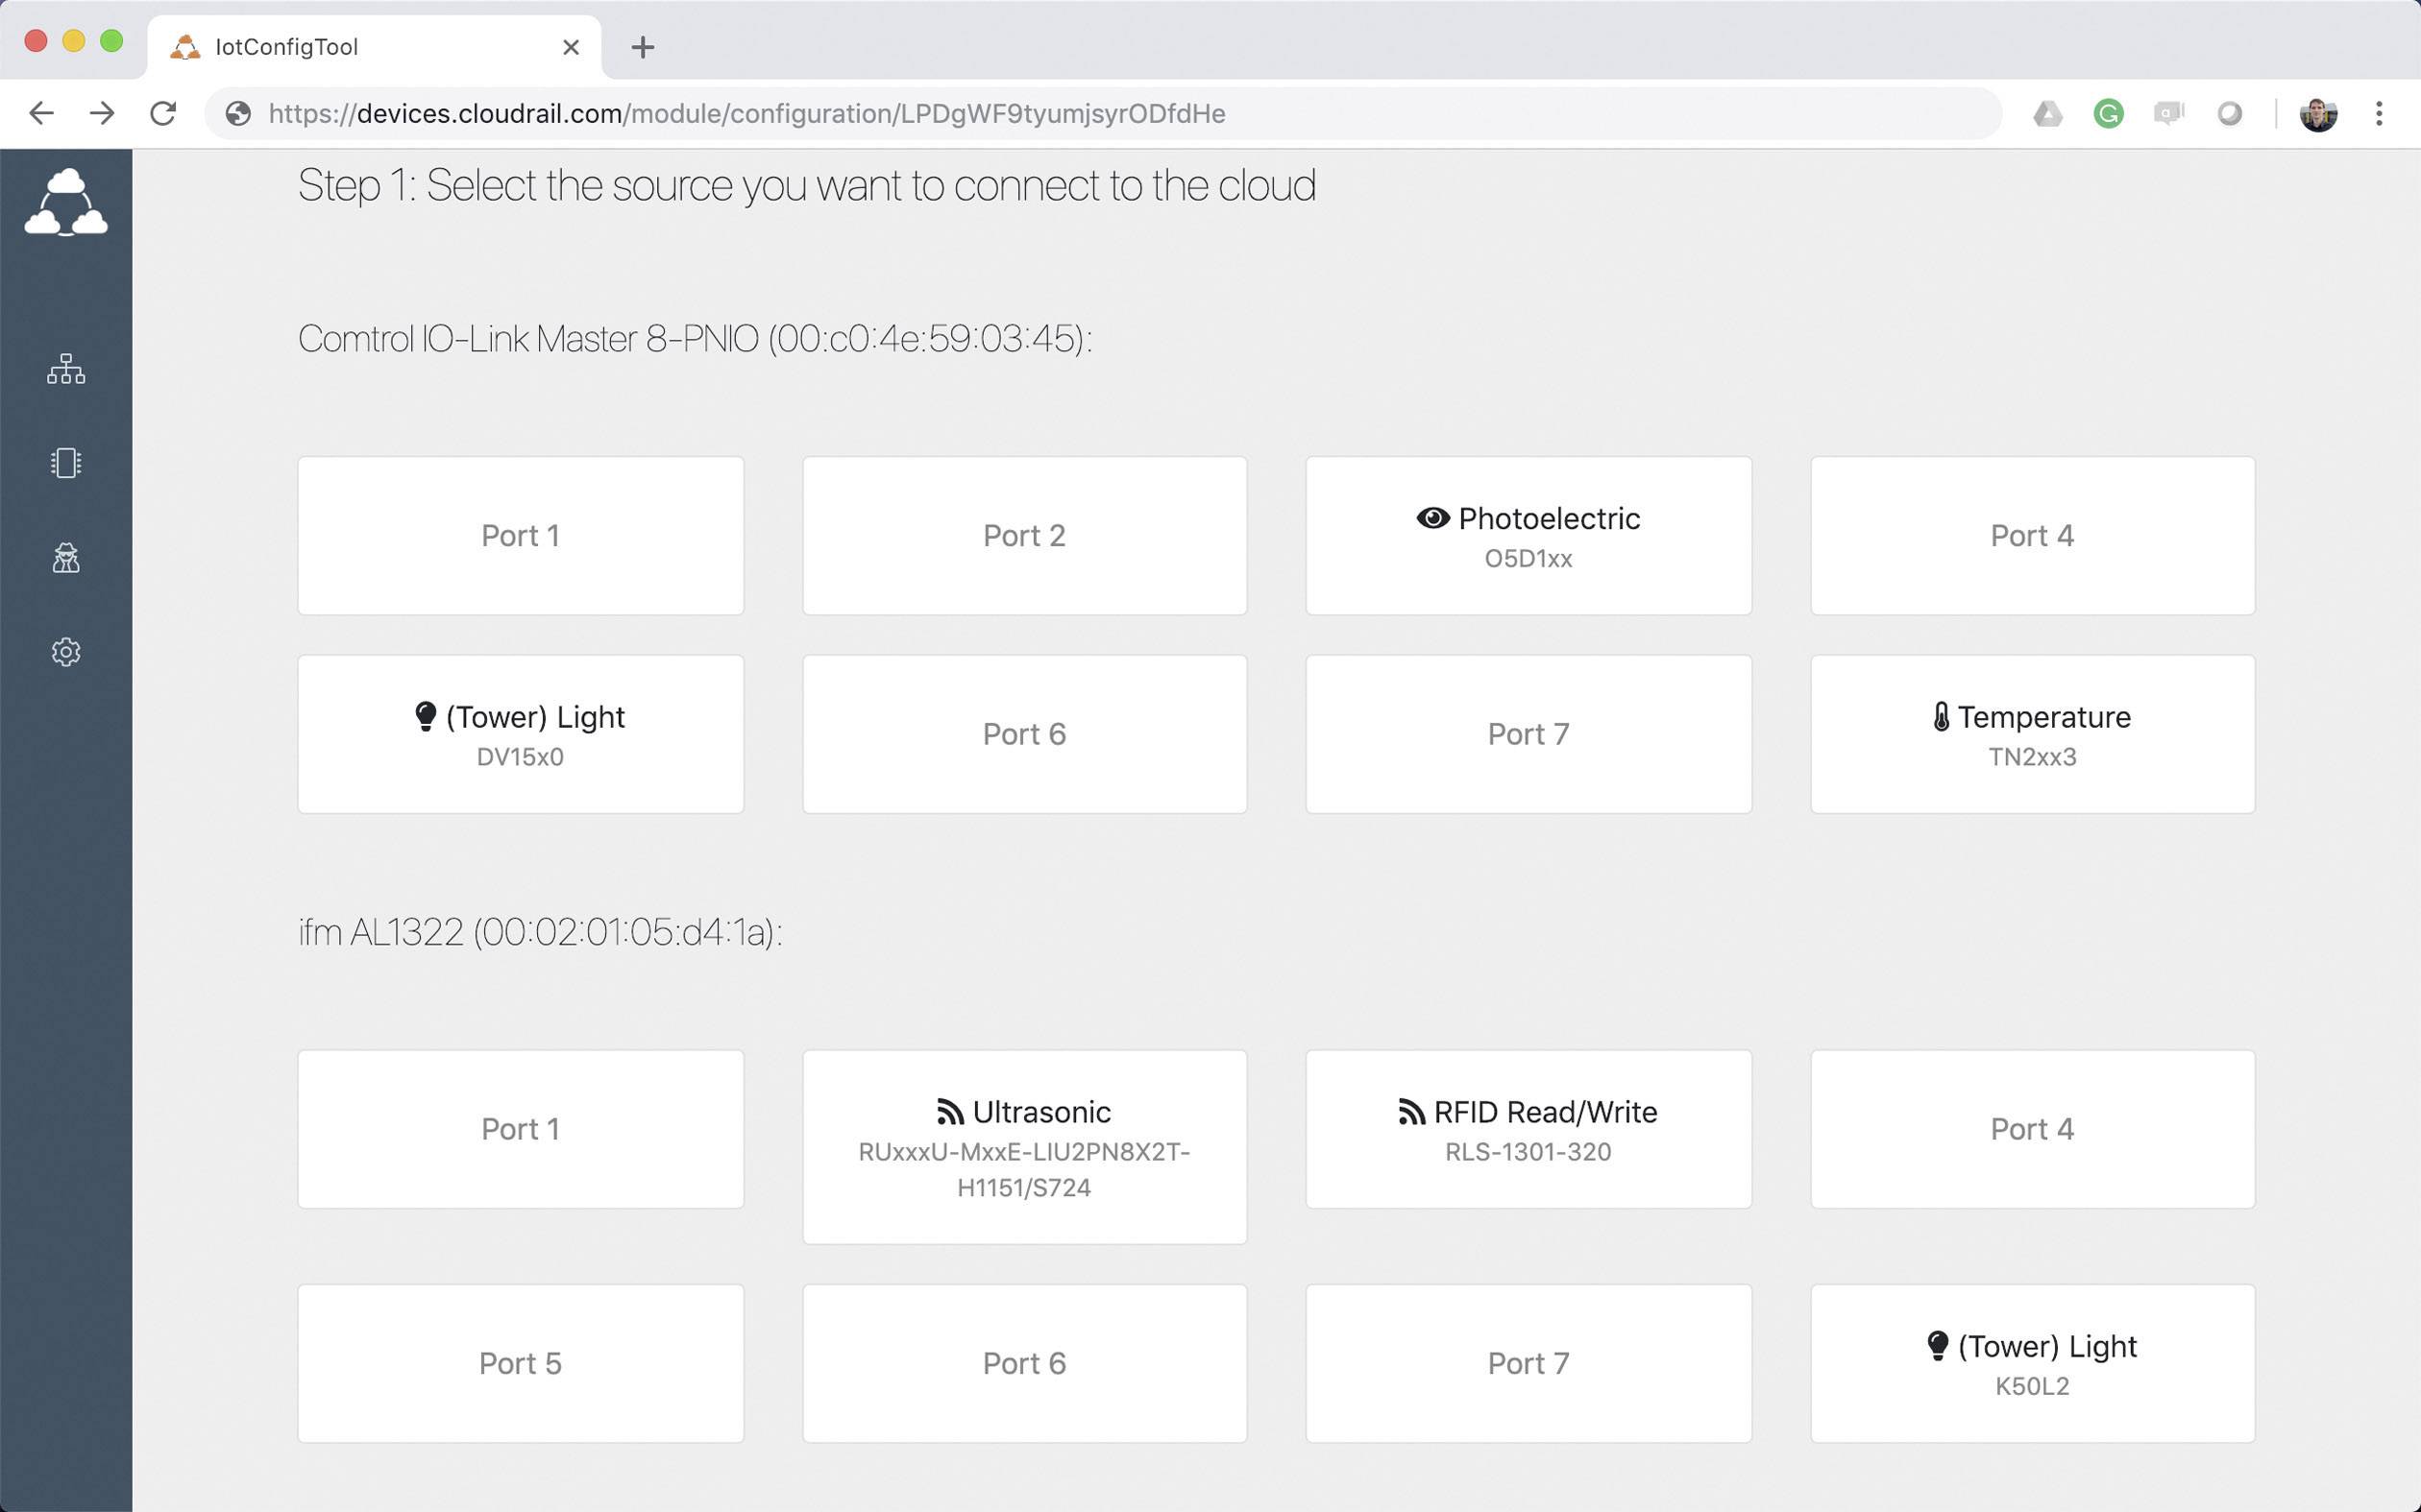This screenshot has width=2421, height=1512.
Task: Click the agent figure sidebar icon
Action: tap(66, 558)
